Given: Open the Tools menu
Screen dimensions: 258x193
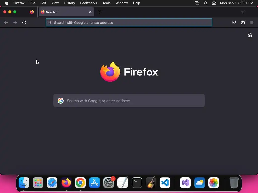Looking at the screenshot, I should tap(106, 3).
